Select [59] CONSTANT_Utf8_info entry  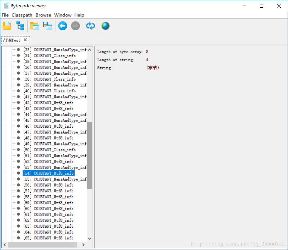tap(48, 203)
